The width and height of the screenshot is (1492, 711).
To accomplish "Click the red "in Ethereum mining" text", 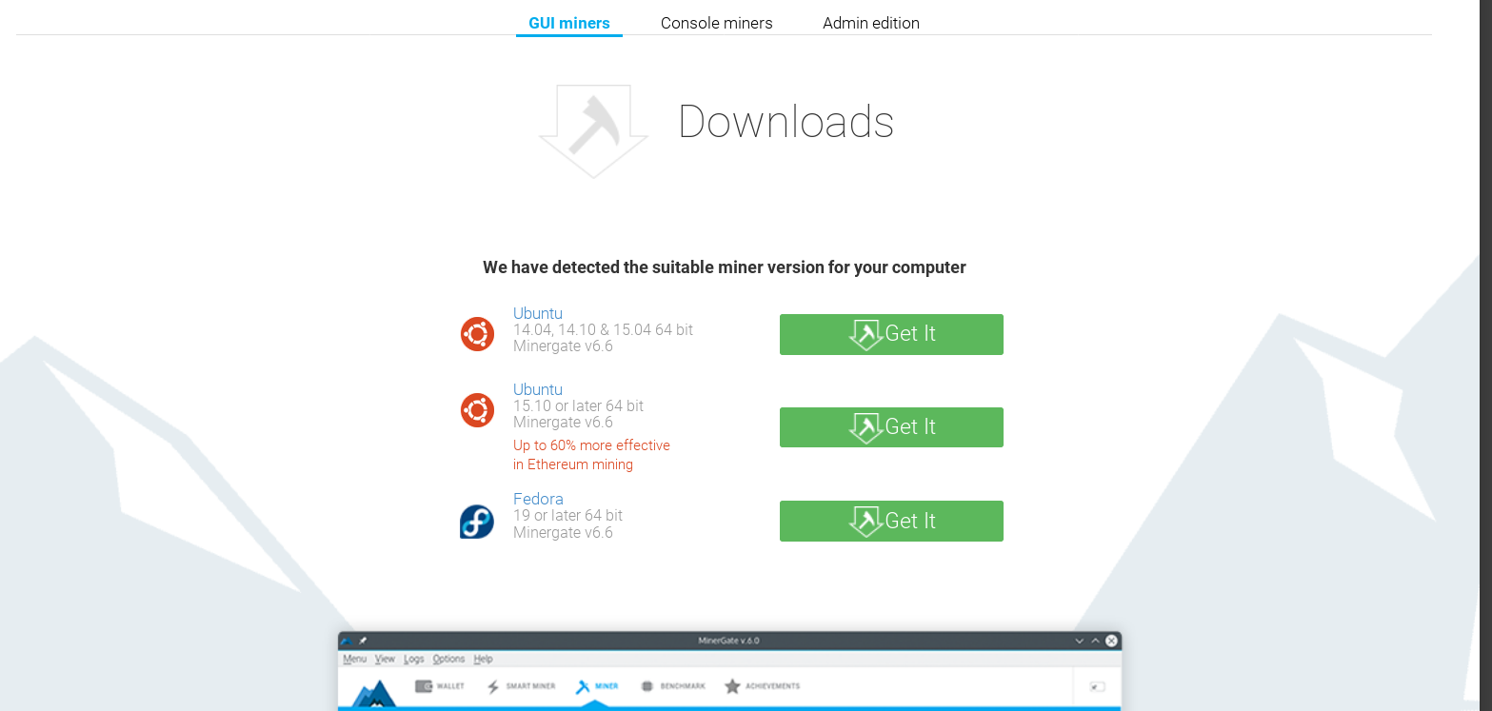I will tap(573, 464).
